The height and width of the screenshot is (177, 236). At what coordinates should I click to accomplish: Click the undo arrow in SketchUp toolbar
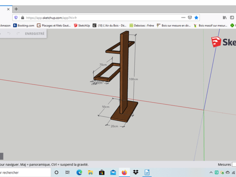[9, 33]
